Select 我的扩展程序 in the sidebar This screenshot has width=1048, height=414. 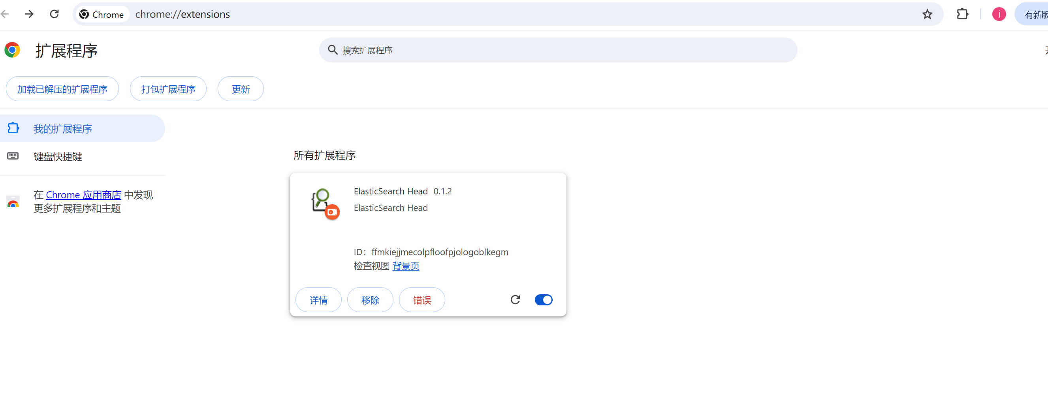[x=63, y=128]
